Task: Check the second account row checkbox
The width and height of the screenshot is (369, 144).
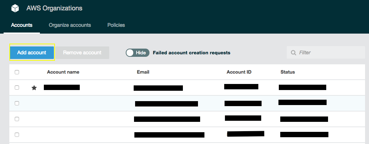Action: pyautogui.click(x=17, y=103)
